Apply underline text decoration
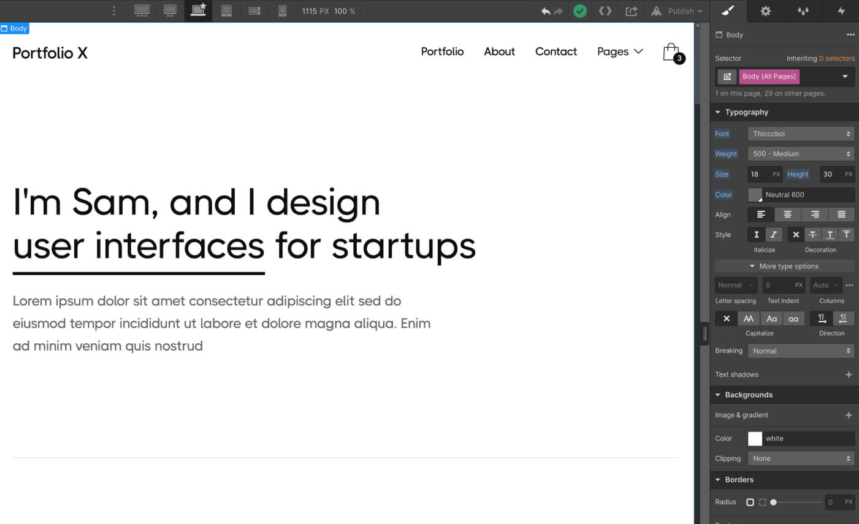Image resolution: width=859 pixels, height=524 pixels. click(830, 234)
